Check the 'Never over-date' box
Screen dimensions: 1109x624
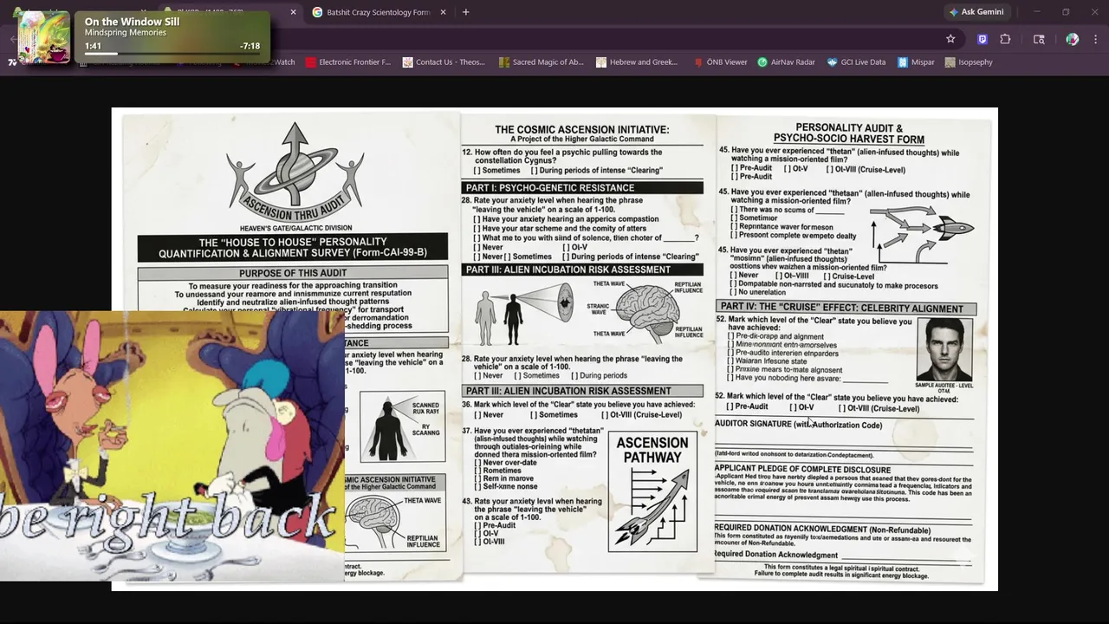(477, 463)
